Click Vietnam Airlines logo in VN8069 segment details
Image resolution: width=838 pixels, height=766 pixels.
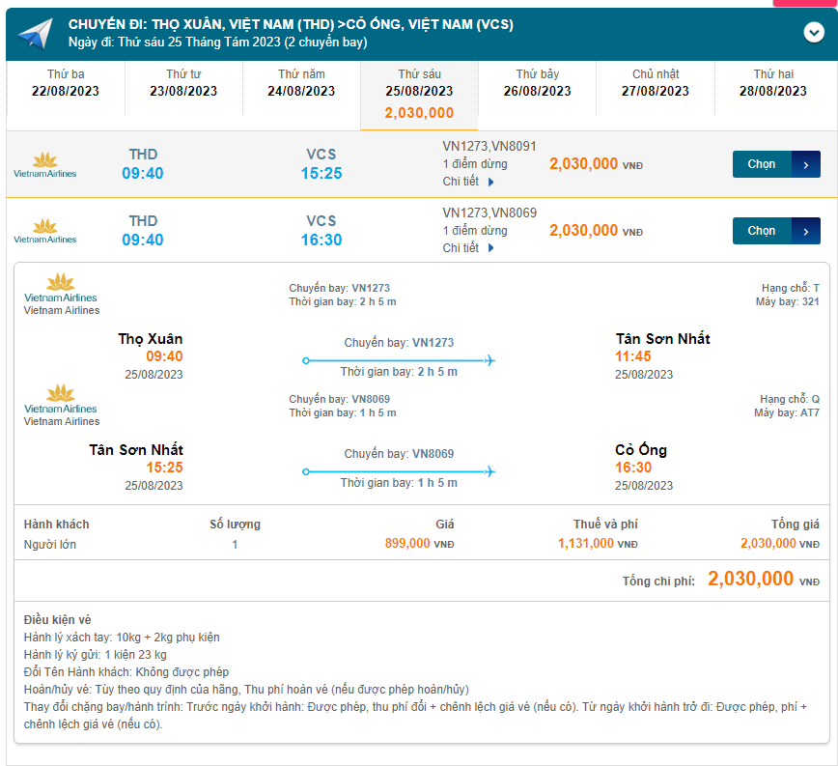pos(61,399)
